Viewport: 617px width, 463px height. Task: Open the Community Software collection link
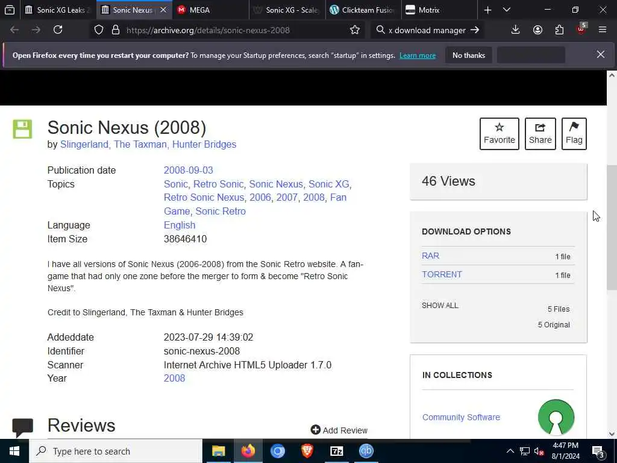click(x=461, y=417)
